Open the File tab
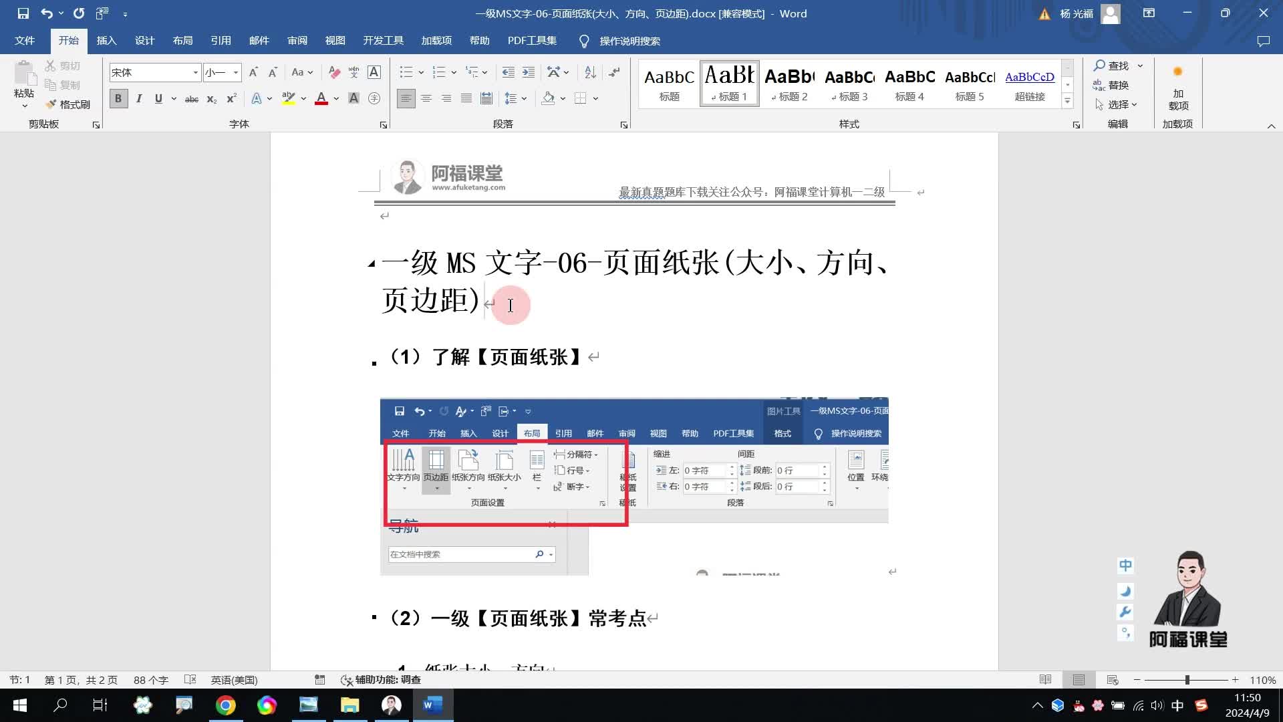 tap(25, 41)
